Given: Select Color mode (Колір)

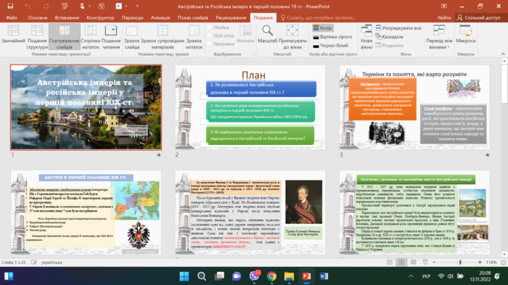Looking at the screenshot, I should (322, 28).
